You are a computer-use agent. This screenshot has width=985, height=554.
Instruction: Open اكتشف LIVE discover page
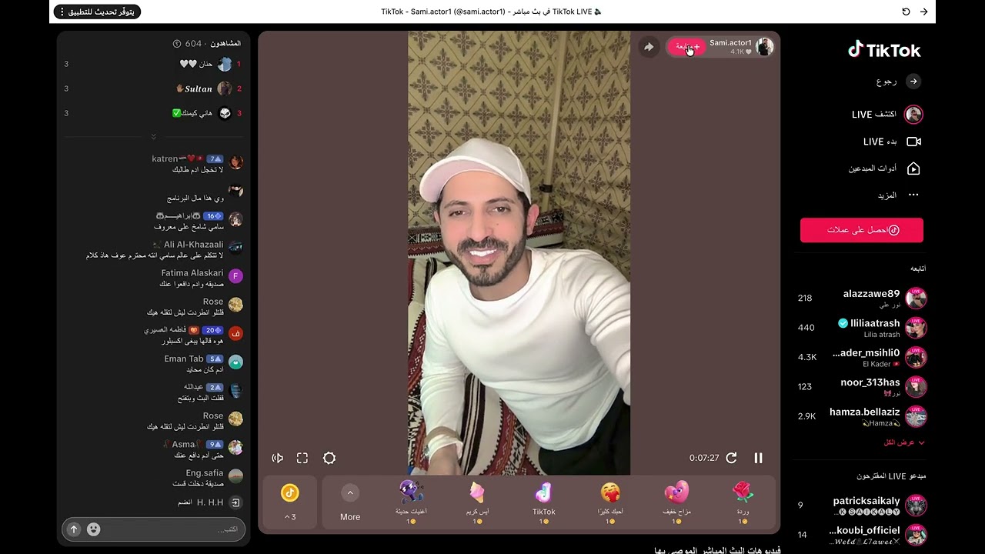[886, 115]
